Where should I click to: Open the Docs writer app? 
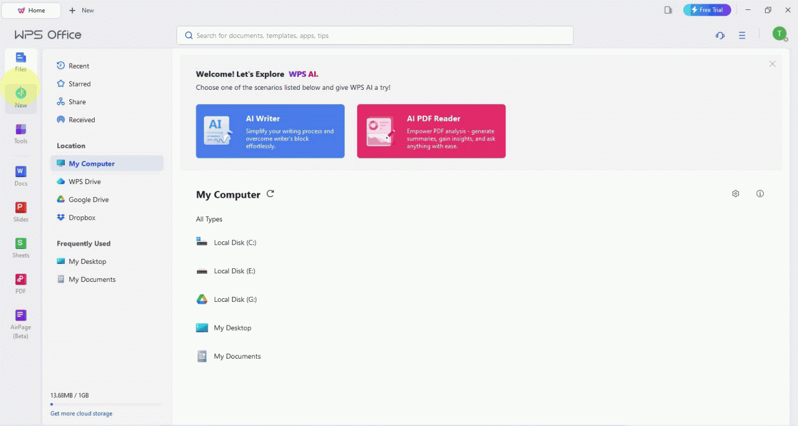(21, 176)
